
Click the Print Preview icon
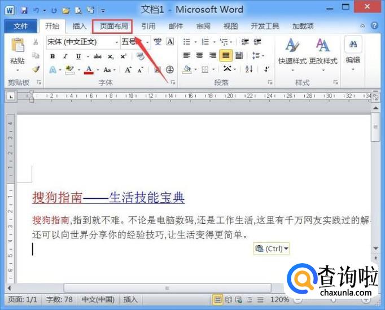coord(78,10)
